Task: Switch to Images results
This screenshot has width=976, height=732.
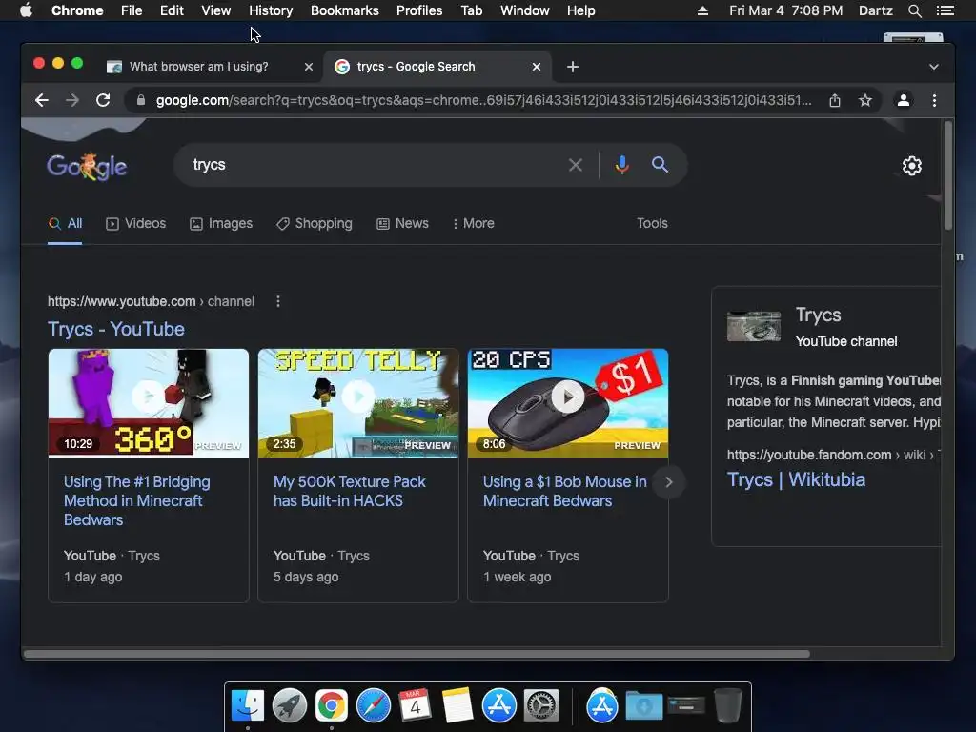Action: 221,223
